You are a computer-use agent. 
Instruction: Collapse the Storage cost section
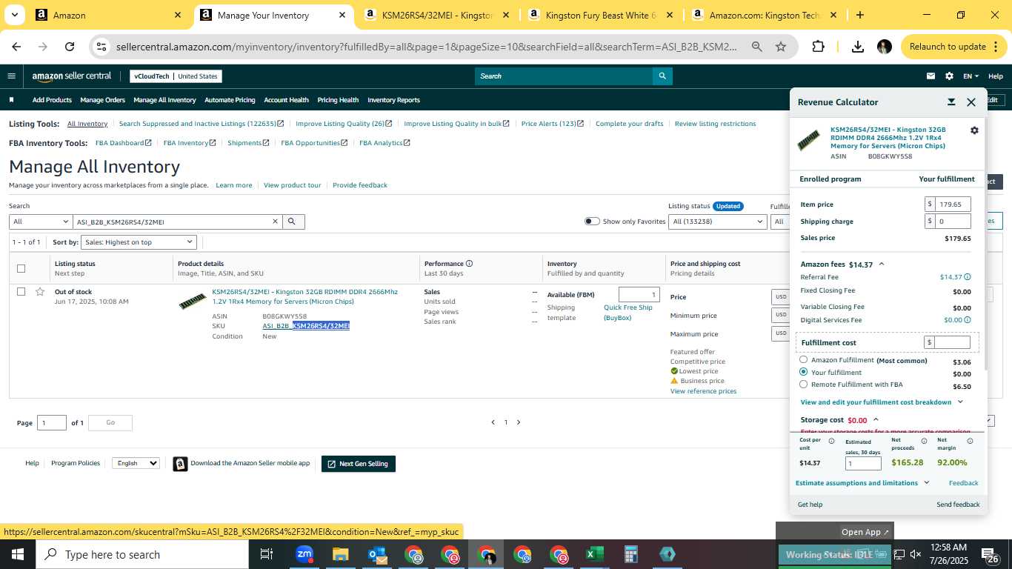point(876,419)
